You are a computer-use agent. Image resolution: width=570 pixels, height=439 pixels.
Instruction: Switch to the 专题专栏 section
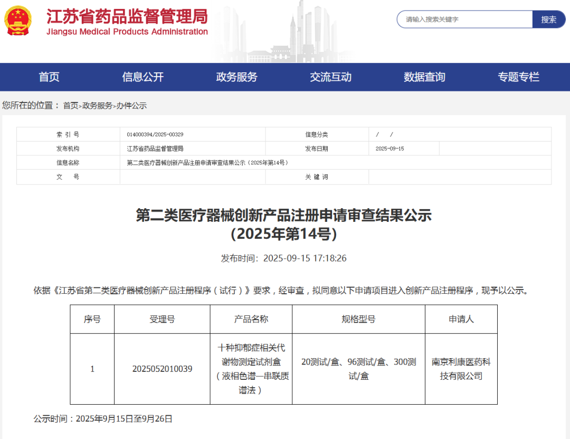518,77
